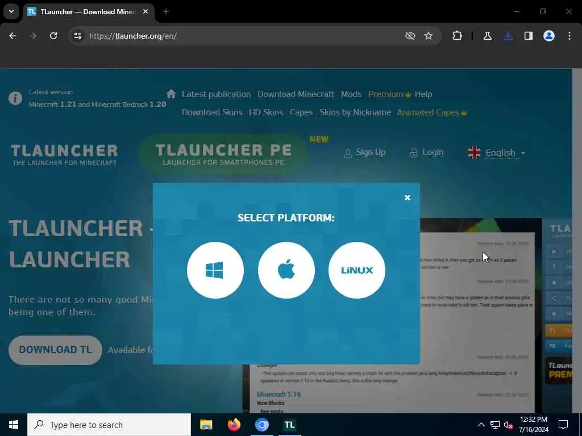The width and height of the screenshot is (582, 436).
Task: Go forward in browser history
Action: 33,36
